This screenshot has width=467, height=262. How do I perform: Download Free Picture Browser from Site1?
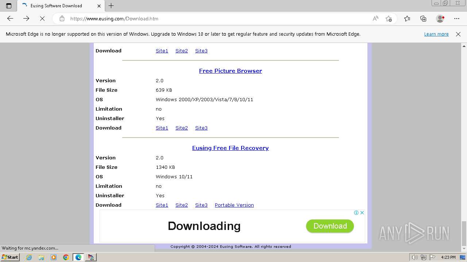(x=162, y=128)
